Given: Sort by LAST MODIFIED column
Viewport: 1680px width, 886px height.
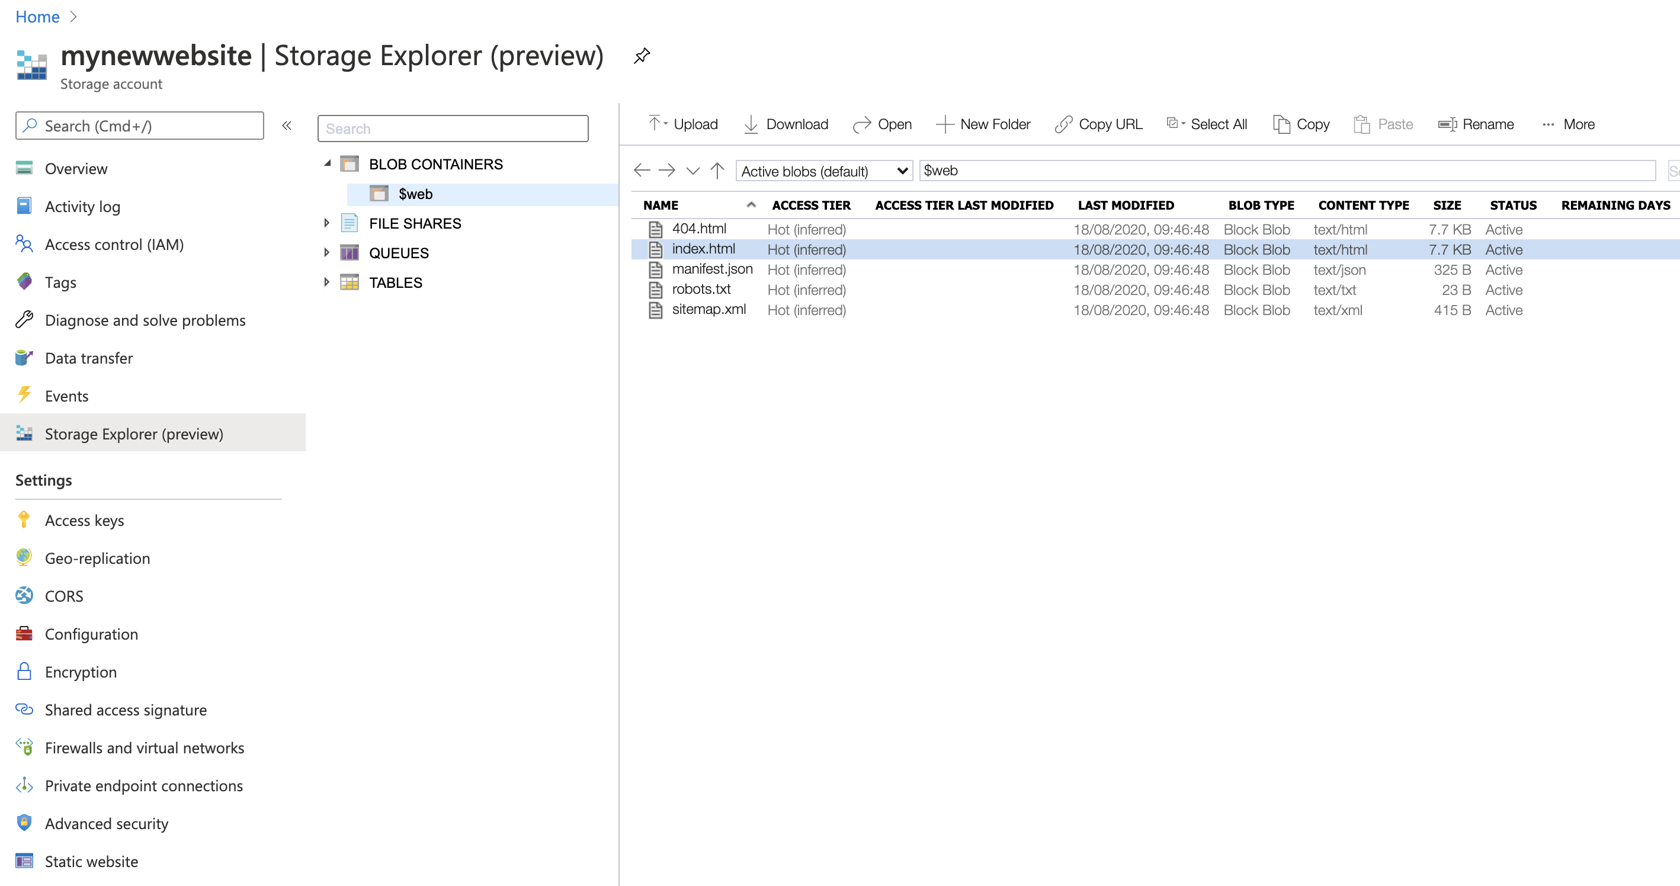Looking at the screenshot, I should point(1126,205).
